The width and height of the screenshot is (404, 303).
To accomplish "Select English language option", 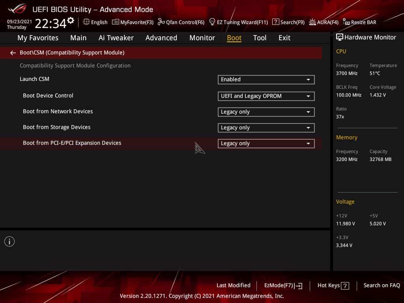I will click(x=99, y=22).
